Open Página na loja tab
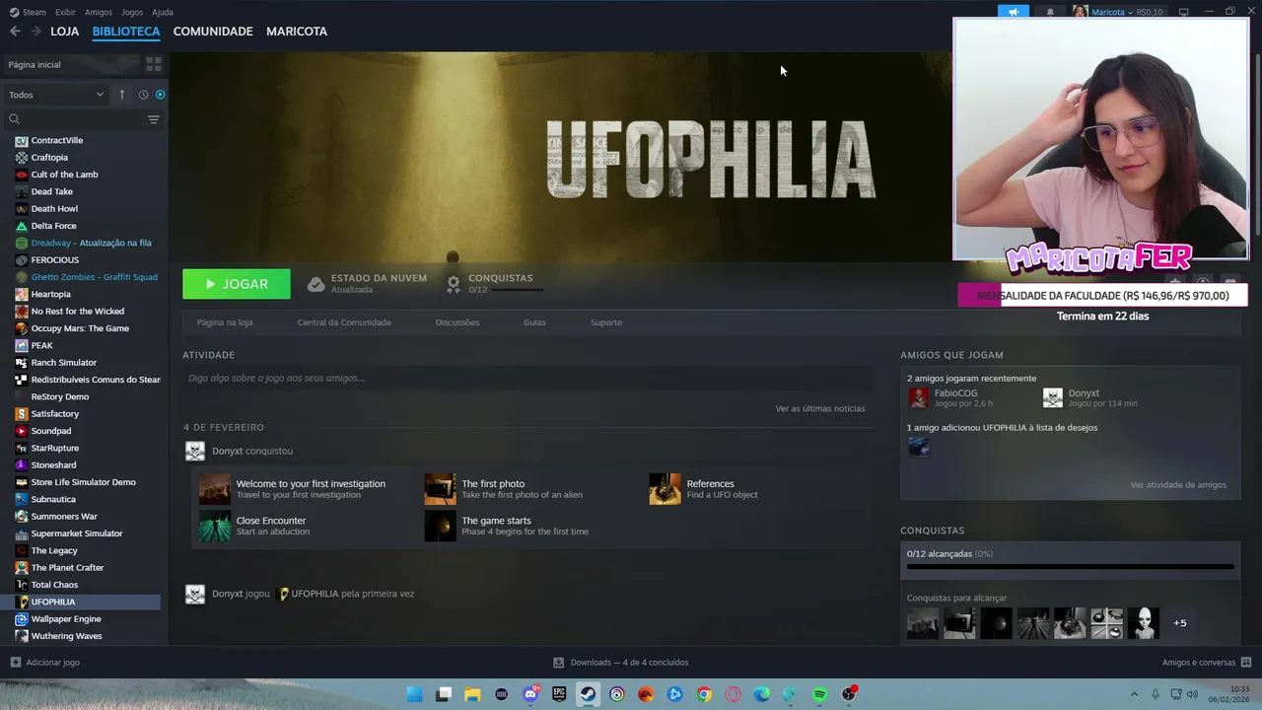The image size is (1262, 710). 225,322
